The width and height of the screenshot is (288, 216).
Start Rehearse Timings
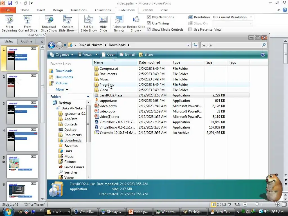point(119,24)
